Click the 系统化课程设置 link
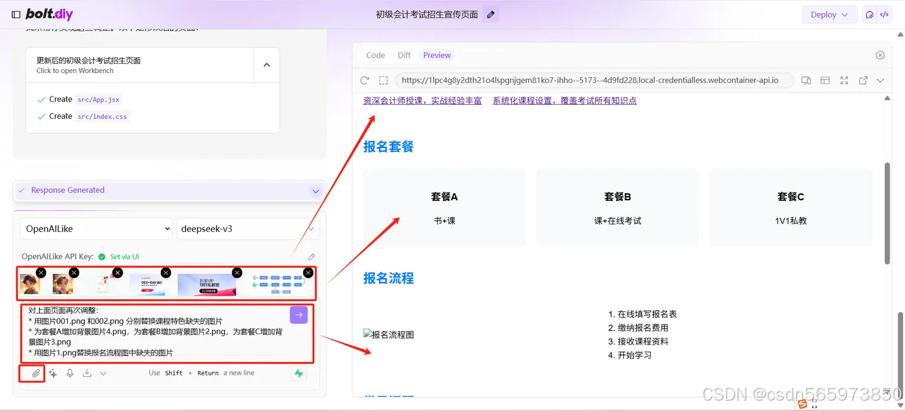 click(564, 100)
